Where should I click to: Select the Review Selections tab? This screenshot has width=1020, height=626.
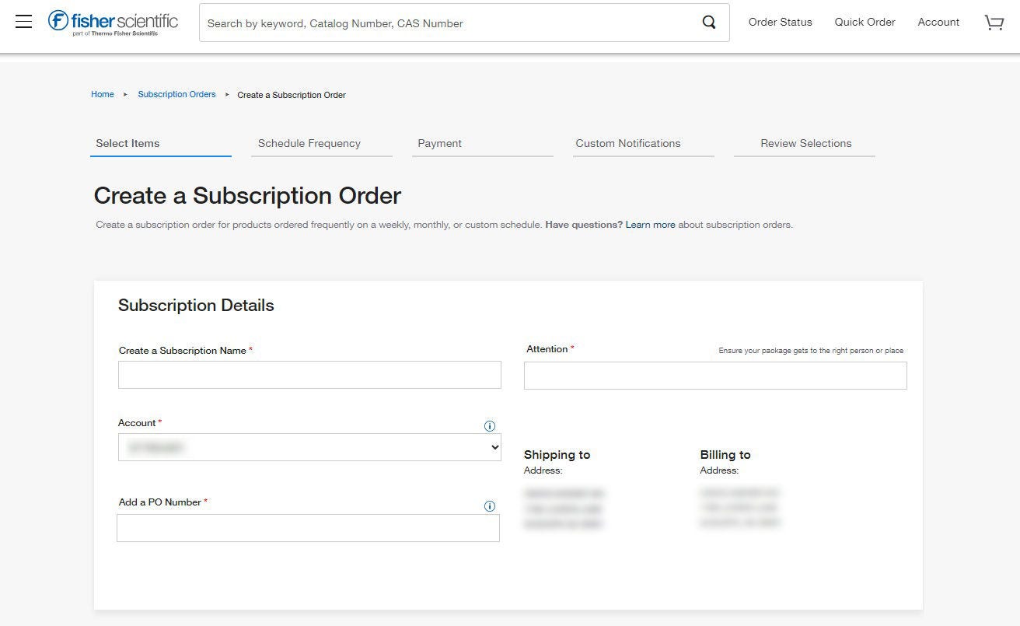[805, 143]
